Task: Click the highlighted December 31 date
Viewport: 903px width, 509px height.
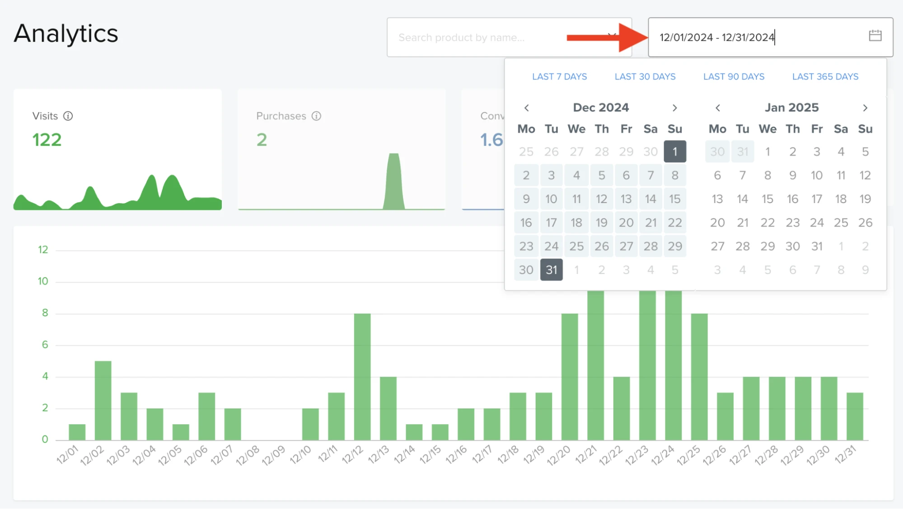Action: point(551,269)
